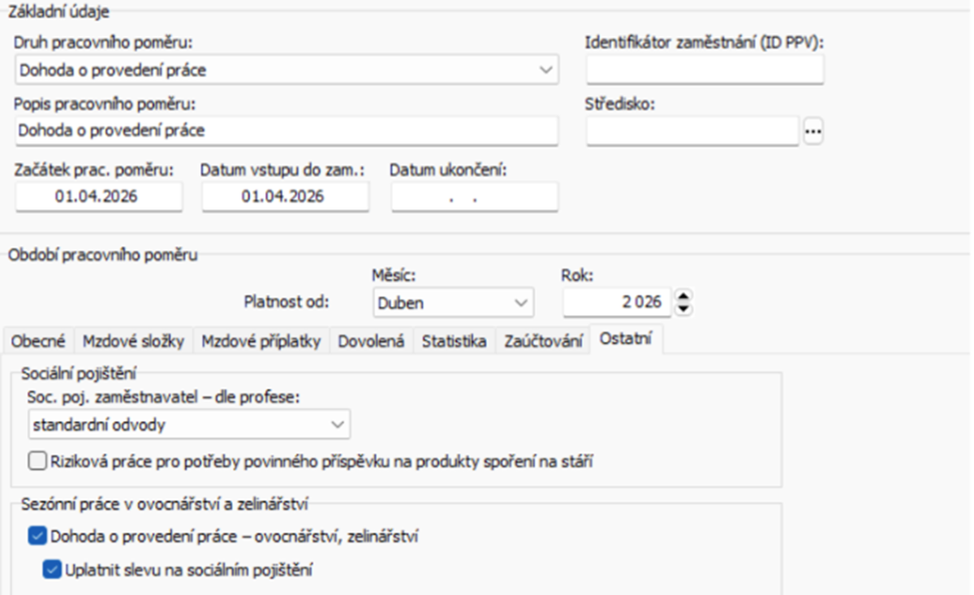Switch to the Obecné tab
Viewport: 974px width, 595px height.
click(39, 342)
